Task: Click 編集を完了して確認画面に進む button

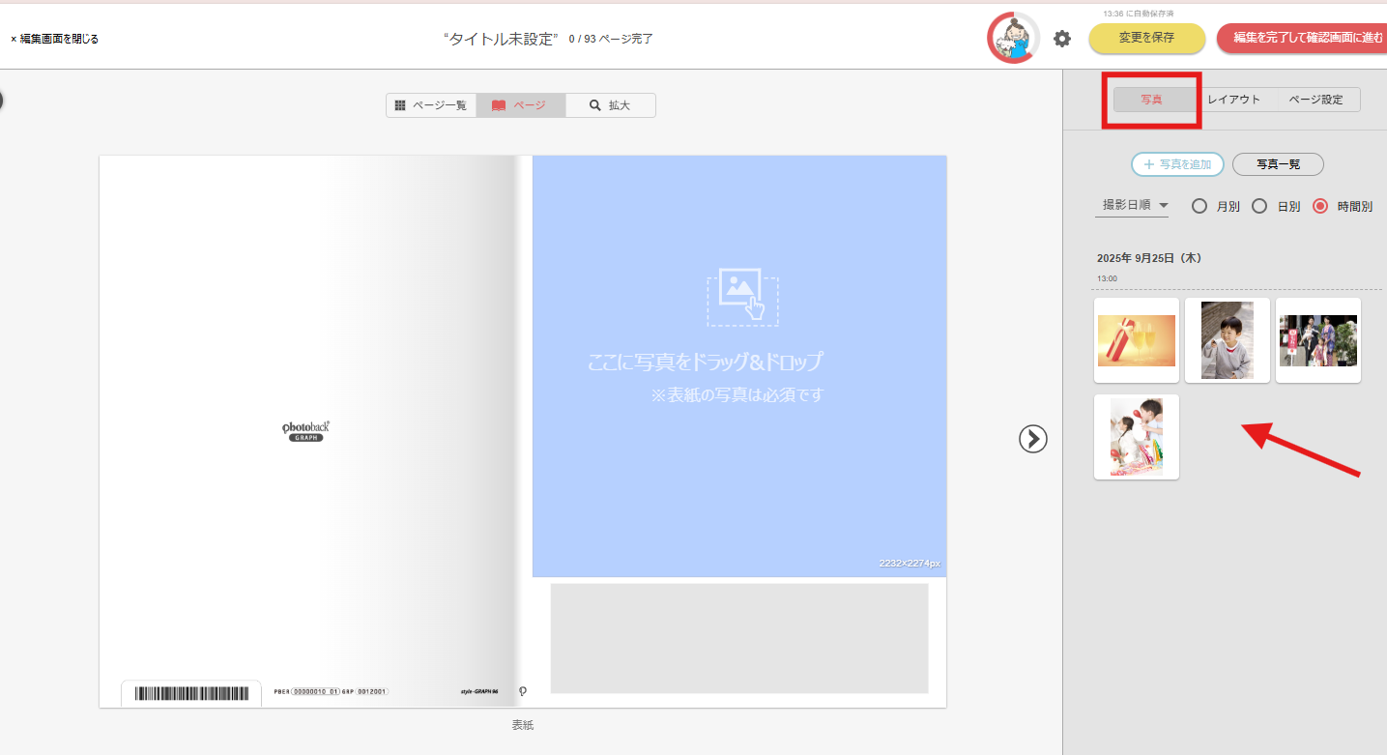Action: [x=1301, y=38]
